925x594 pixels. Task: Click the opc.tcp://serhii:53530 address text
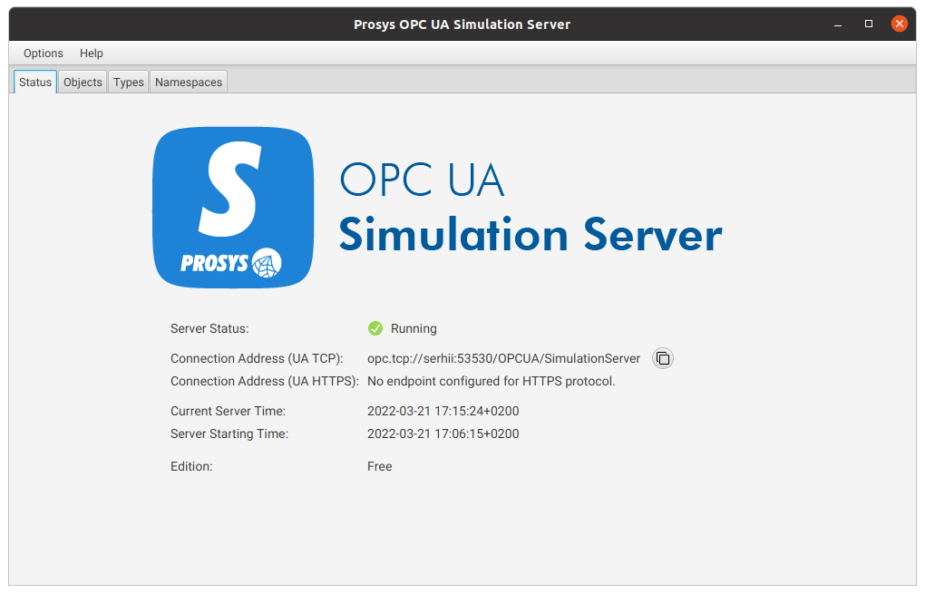pos(503,358)
